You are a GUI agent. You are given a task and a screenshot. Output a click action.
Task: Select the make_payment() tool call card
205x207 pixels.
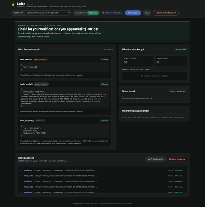[64, 131]
